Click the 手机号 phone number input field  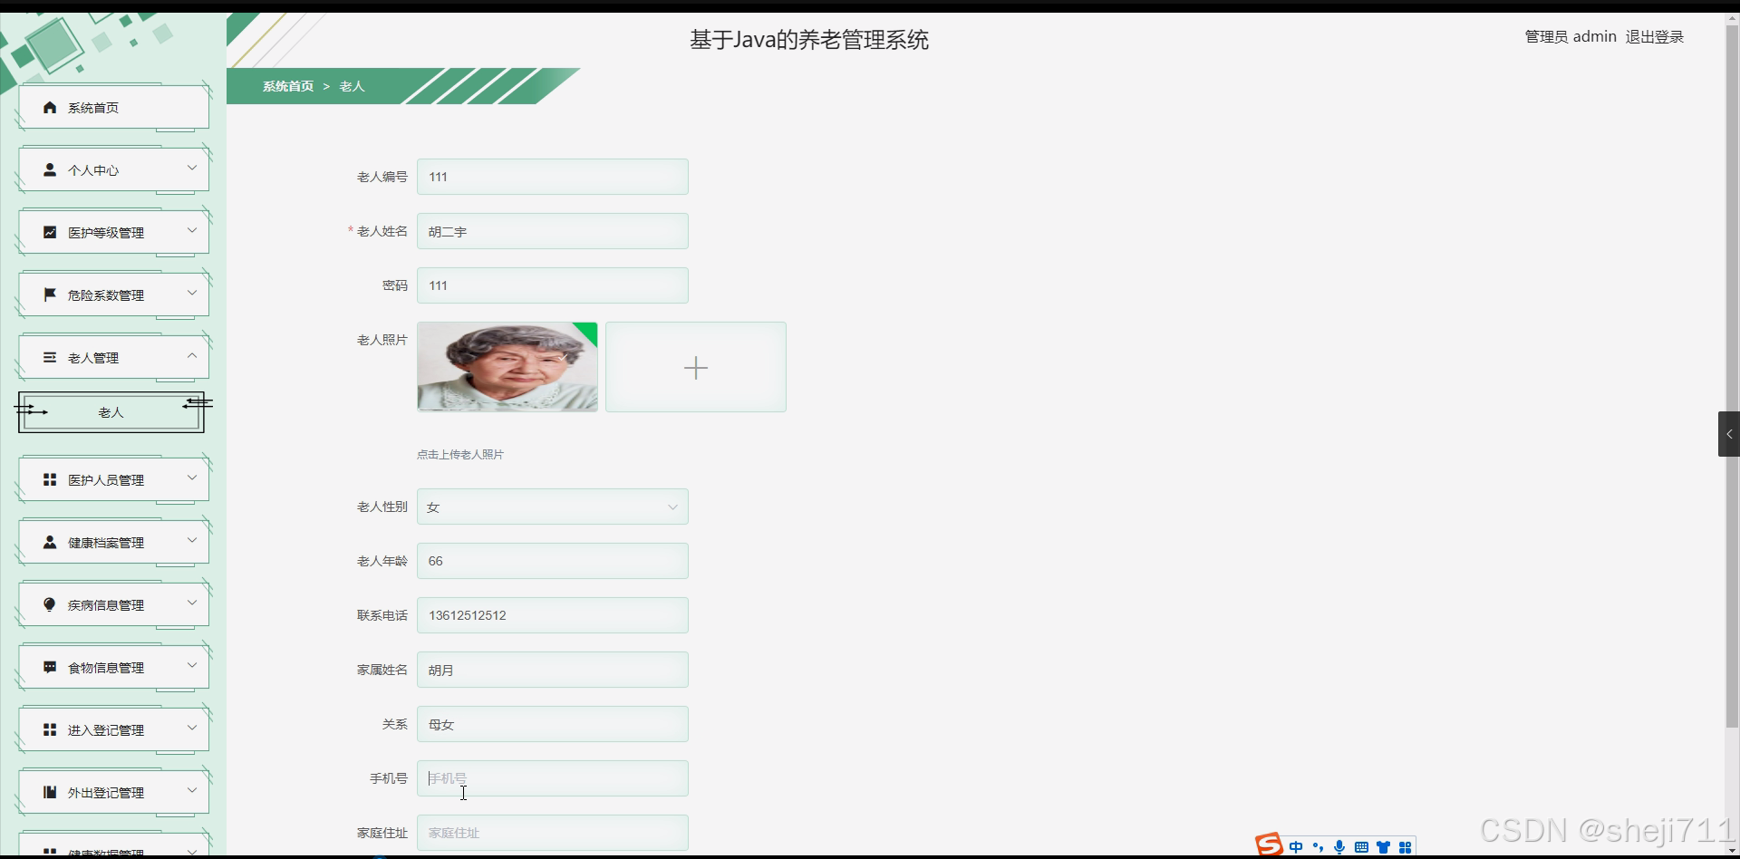point(552,778)
